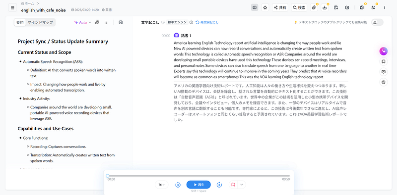This screenshot has width=397, height=195.
Task: Open summary panel three-dot options
Action: pyautogui.click(x=106, y=22)
